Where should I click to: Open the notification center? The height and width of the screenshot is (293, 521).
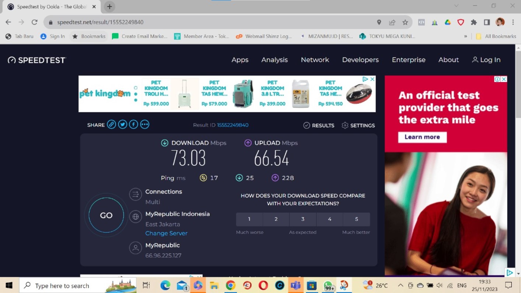508,285
